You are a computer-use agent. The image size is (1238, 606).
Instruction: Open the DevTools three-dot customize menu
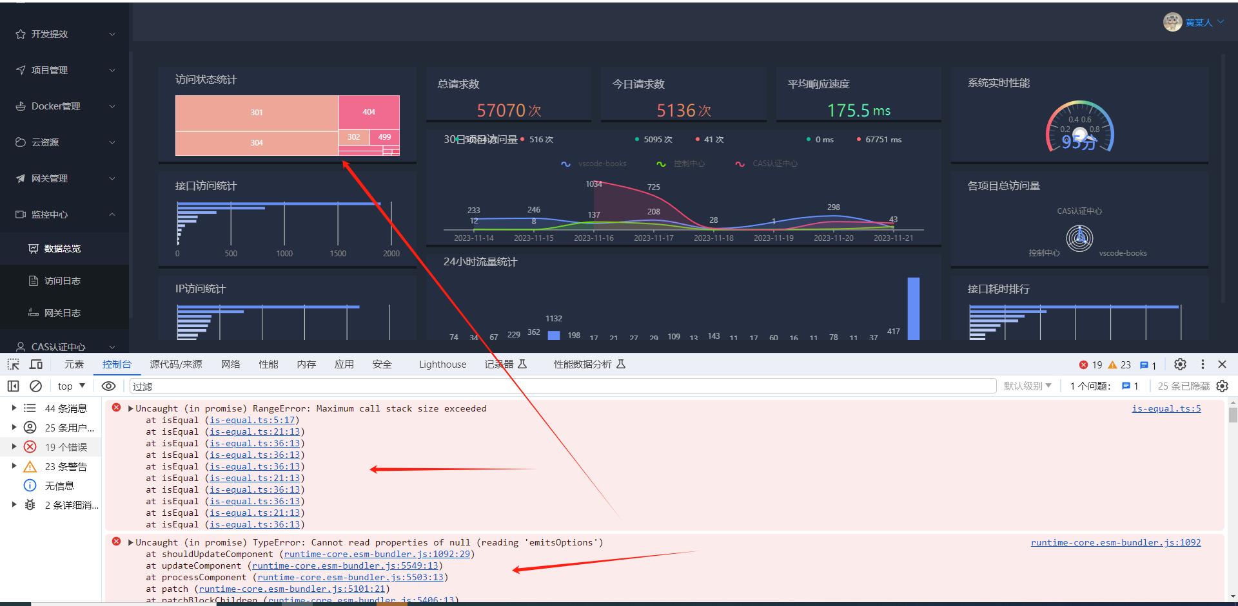pyautogui.click(x=1202, y=364)
